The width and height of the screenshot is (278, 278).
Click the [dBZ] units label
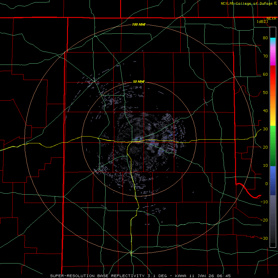pos(262,21)
